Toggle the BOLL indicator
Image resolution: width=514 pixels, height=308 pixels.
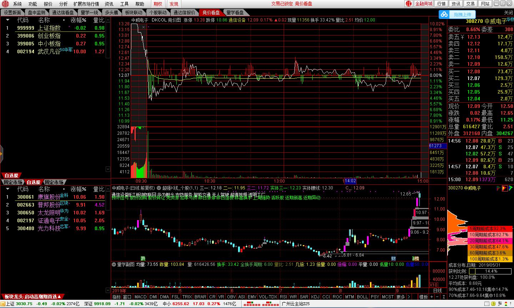tap(362, 297)
